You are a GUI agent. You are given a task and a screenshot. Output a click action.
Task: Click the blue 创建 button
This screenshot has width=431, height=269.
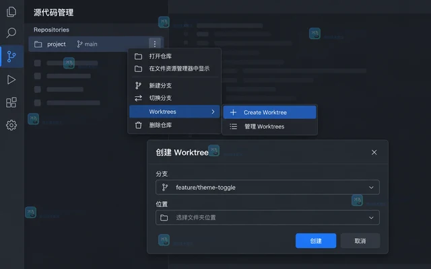point(316,241)
